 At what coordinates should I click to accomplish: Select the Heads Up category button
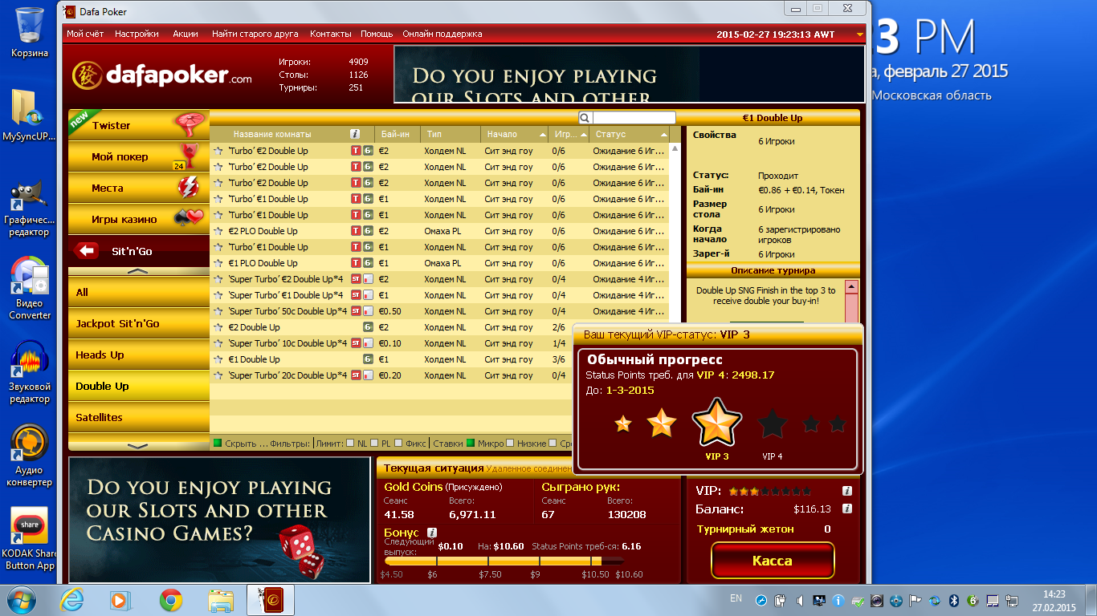(138, 355)
